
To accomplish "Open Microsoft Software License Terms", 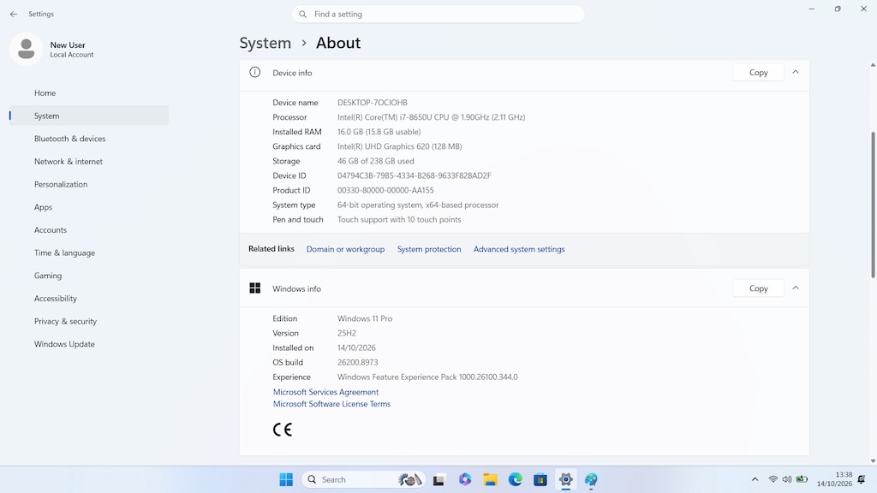I will click(331, 404).
